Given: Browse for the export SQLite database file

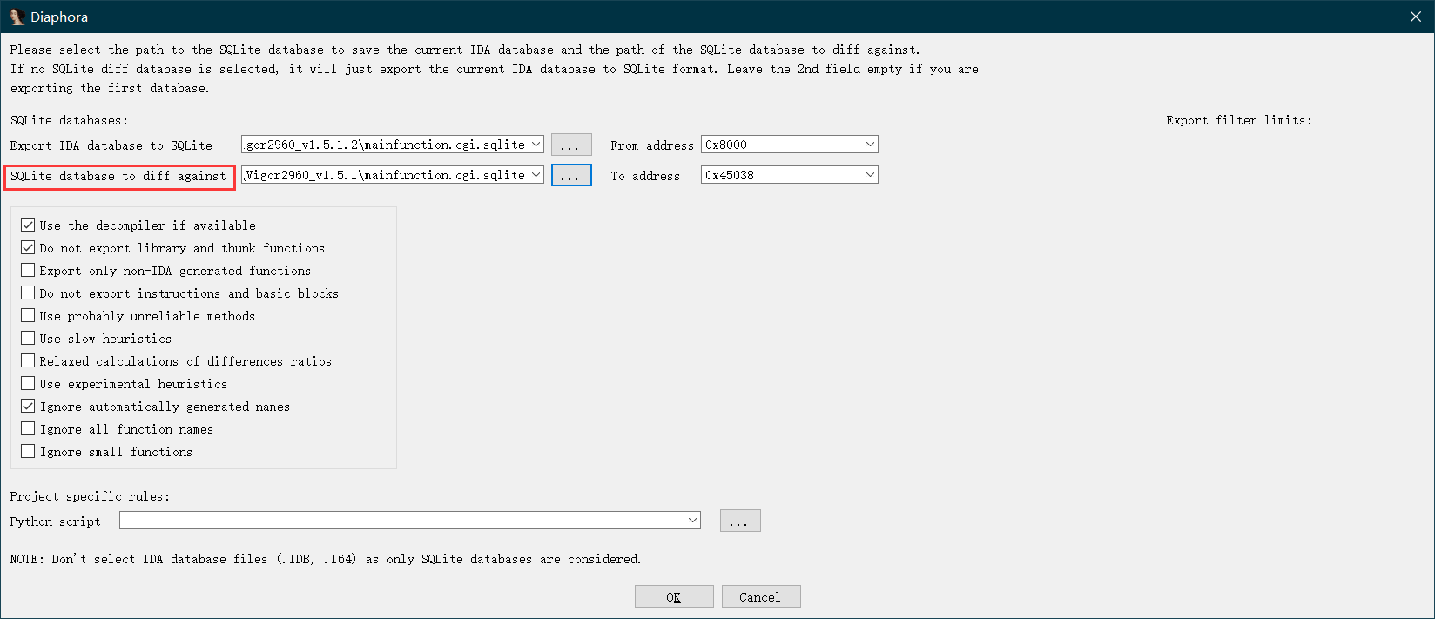Looking at the screenshot, I should (571, 145).
